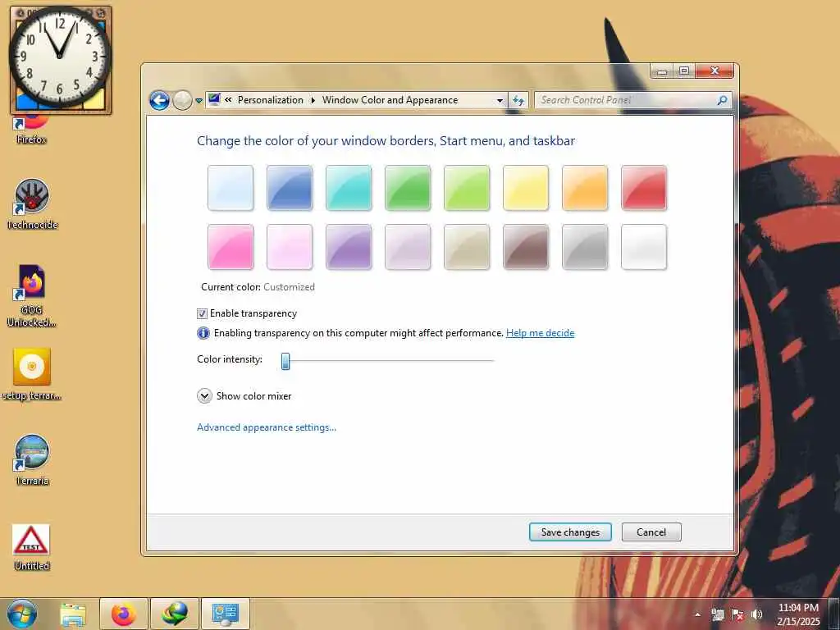Click the Forward navigation arrow button
This screenshot has height=630, width=840.
point(182,100)
